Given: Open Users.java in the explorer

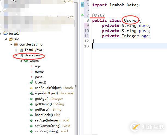Looking at the screenshot, I should (x=32, y=55).
